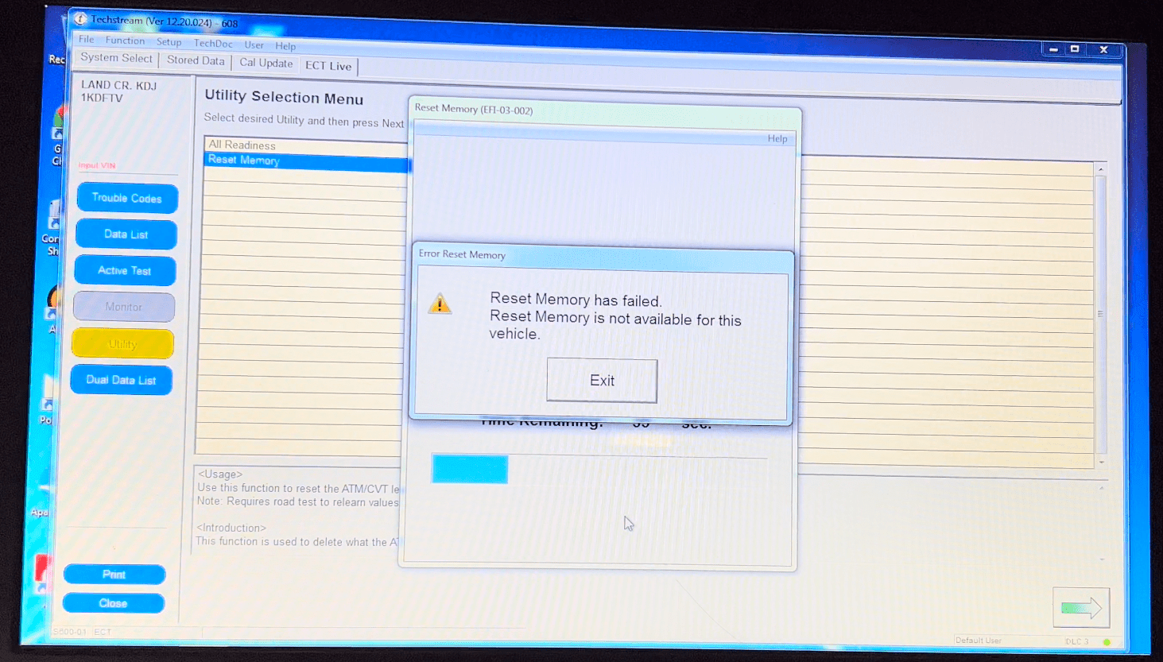1163x662 pixels.
Task: Open the Cal Update tab
Action: coord(266,63)
